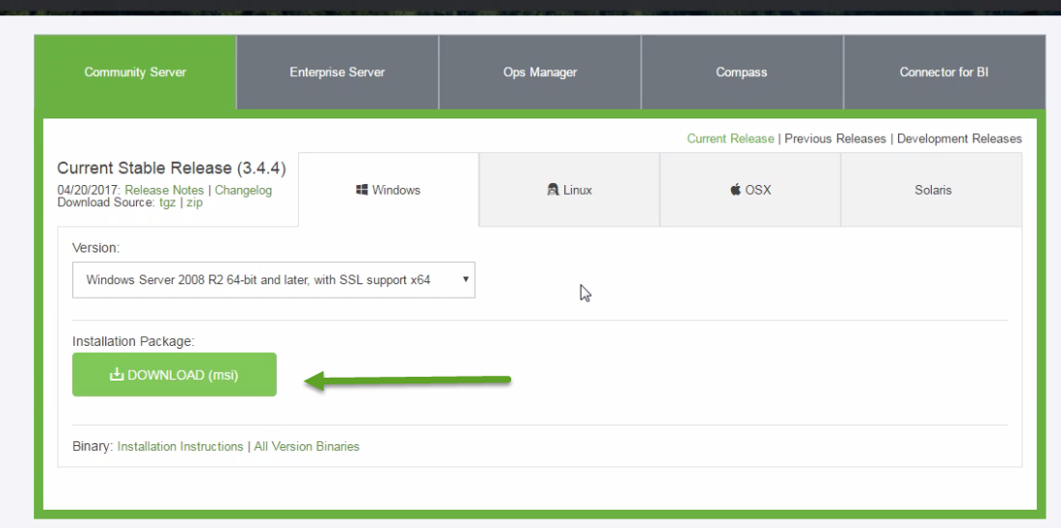Open the All Version Binaries link
The image size is (1061, 528).
click(307, 447)
